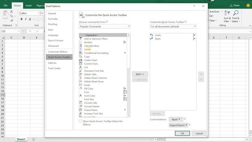The height and width of the screenshot is (142, 252).
Task: Click the Copy command icon in list
Action: point(81,56)
